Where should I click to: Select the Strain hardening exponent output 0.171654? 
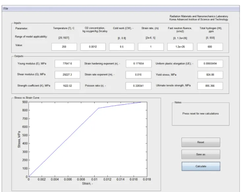pyautogui.click(x=138, y=63)
